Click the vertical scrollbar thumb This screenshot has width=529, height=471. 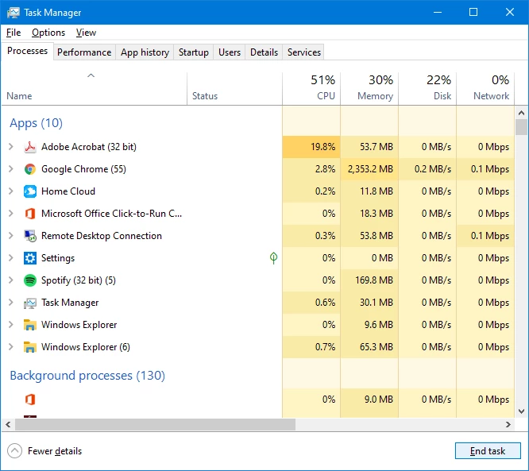521,127
